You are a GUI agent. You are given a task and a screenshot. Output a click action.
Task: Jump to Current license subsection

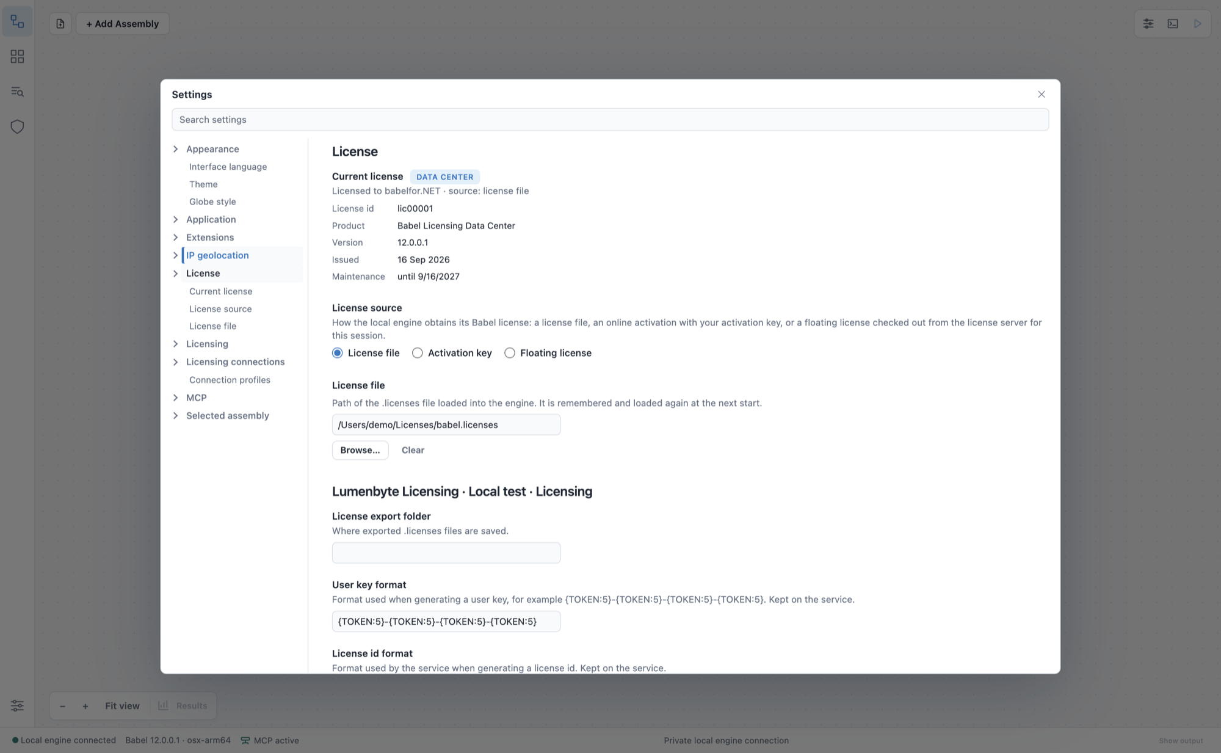pos(220,291)
